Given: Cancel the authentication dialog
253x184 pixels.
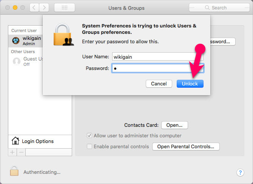Looking at the screenshot, I should [x=159, y=84].
